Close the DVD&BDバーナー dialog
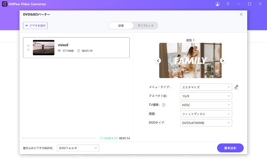Viewport: 267px width, 165px height. pos(241,14)
